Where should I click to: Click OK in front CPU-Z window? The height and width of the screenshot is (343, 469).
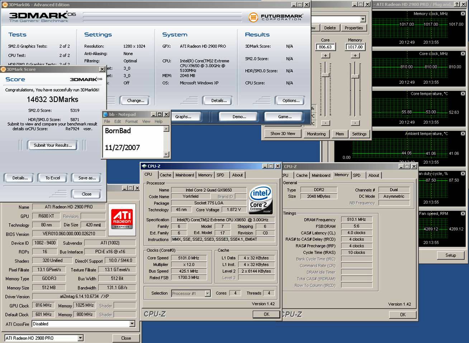point(266,314)
